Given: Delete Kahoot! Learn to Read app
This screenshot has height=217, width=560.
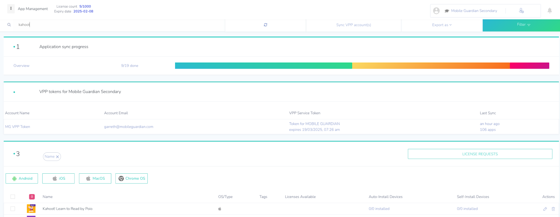Looking at the screenshot, I should click(553, 209).
